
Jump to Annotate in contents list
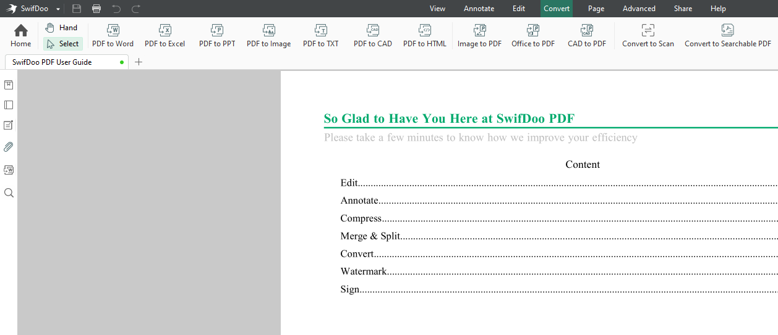click(559, 201)
